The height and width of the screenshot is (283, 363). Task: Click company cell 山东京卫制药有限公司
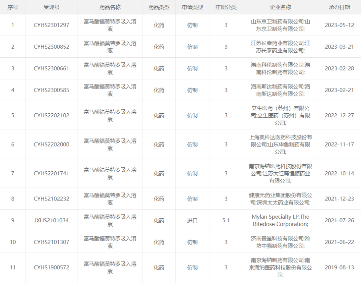pyautogui.click(x=280, y=25)
